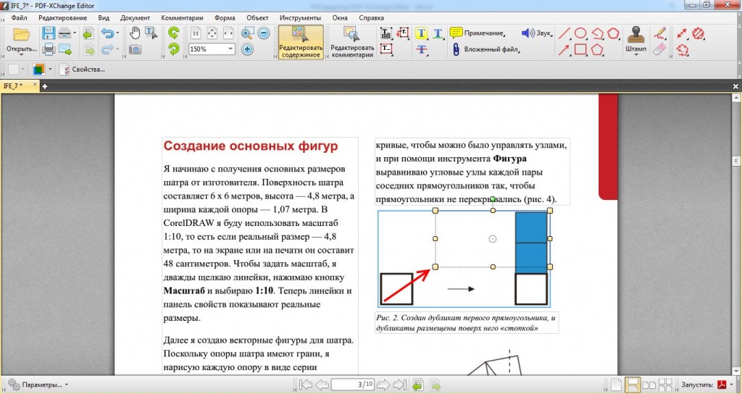The image size is (742, 394).
Task: Click the Print printer icon
Action: 49,49
